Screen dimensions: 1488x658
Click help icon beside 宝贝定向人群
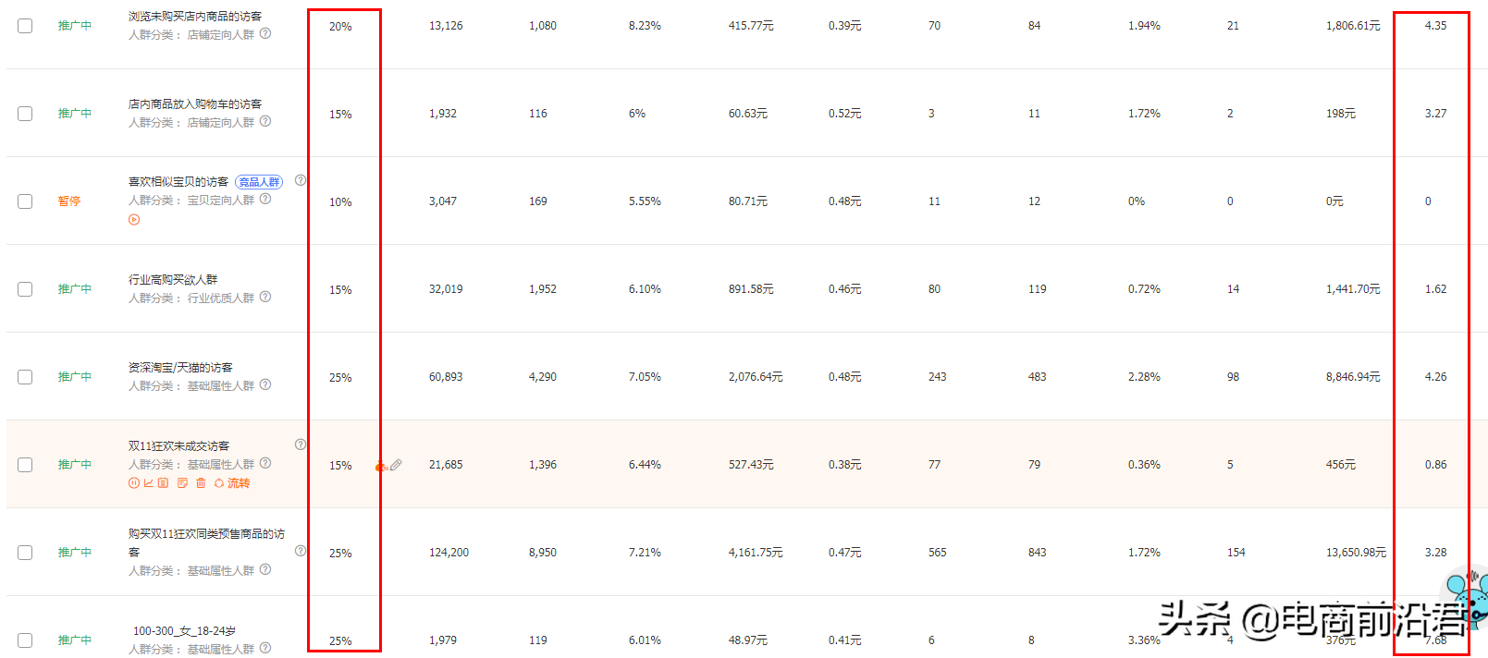(265, 199)
